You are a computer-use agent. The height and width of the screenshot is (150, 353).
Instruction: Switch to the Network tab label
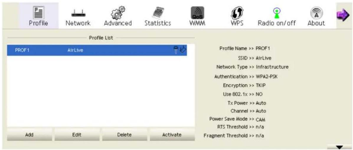coord(78,23)
